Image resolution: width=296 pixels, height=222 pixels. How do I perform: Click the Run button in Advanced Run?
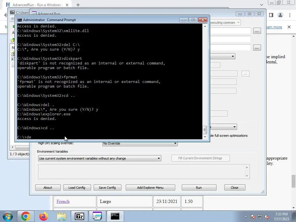click(199, 187)
